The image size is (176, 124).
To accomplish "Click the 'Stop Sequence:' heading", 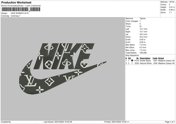I will 132,56.
